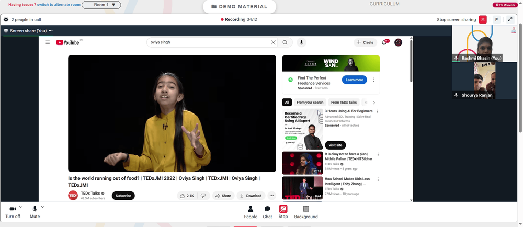Viewport: 523px width, 227px height.
Task: Open the People list icon
Action: pyautogui.click(x=251, y=212)
